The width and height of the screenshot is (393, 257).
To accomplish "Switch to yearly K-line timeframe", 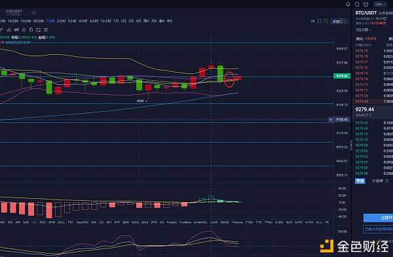I will (x=170, y=21).
